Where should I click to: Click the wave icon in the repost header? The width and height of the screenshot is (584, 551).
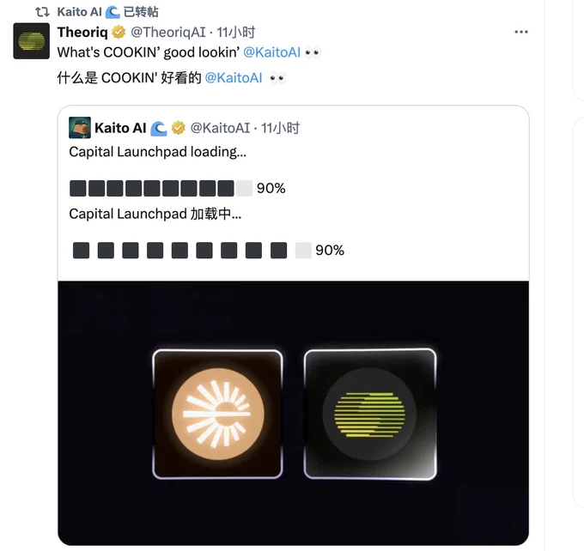pos(113,12)
